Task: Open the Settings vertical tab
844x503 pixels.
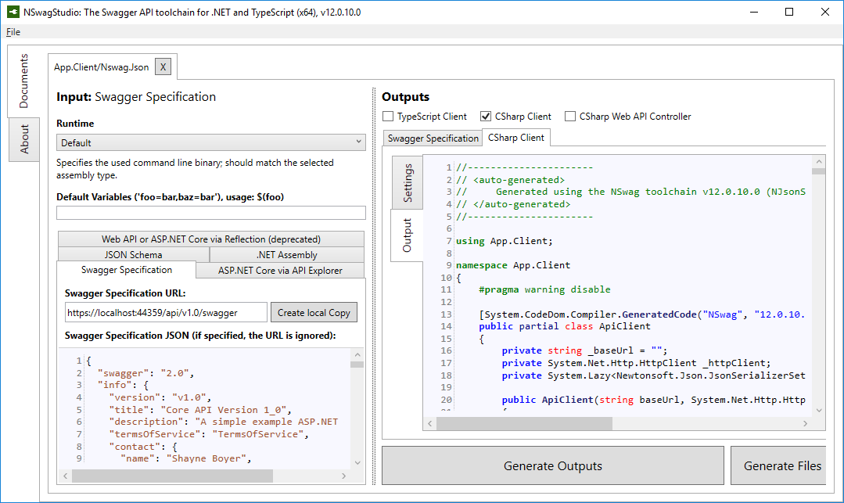Action: point(408,183)
